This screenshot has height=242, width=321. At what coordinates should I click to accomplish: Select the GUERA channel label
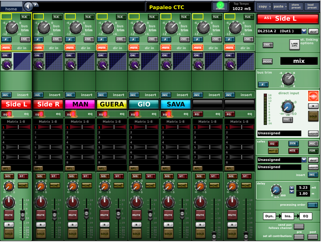tap(112, 104)
